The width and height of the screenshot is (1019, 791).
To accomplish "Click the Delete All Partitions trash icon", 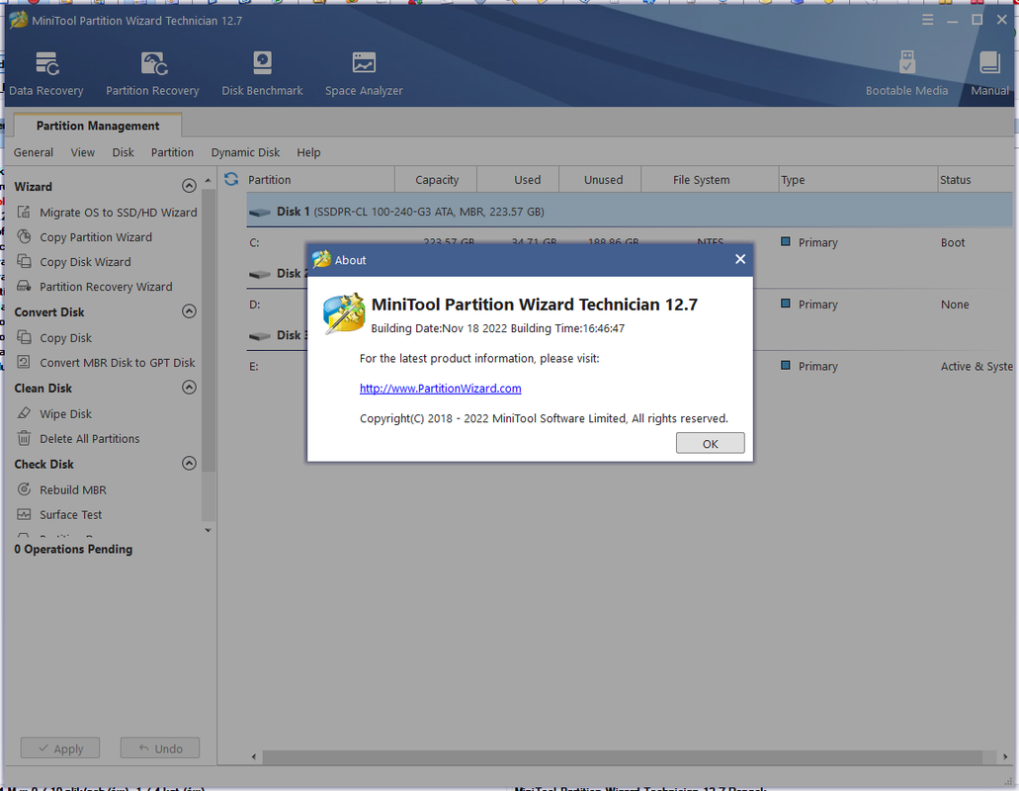I will pyautogui.click(x=24, y=438).
